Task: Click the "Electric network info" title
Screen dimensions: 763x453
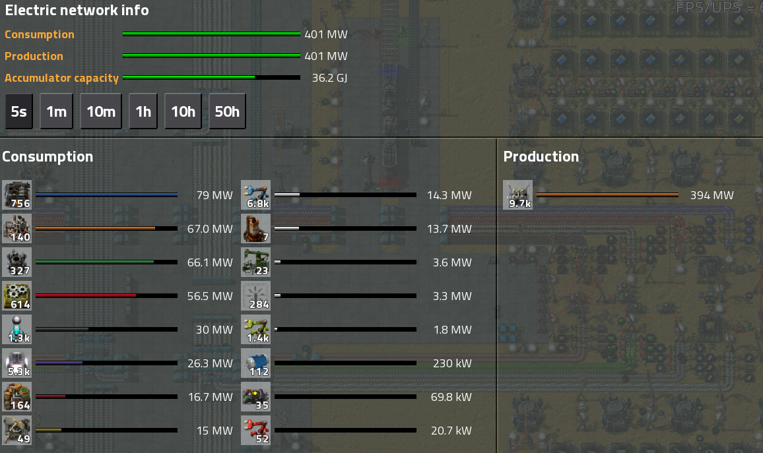Action: click(x=77, y=10)
